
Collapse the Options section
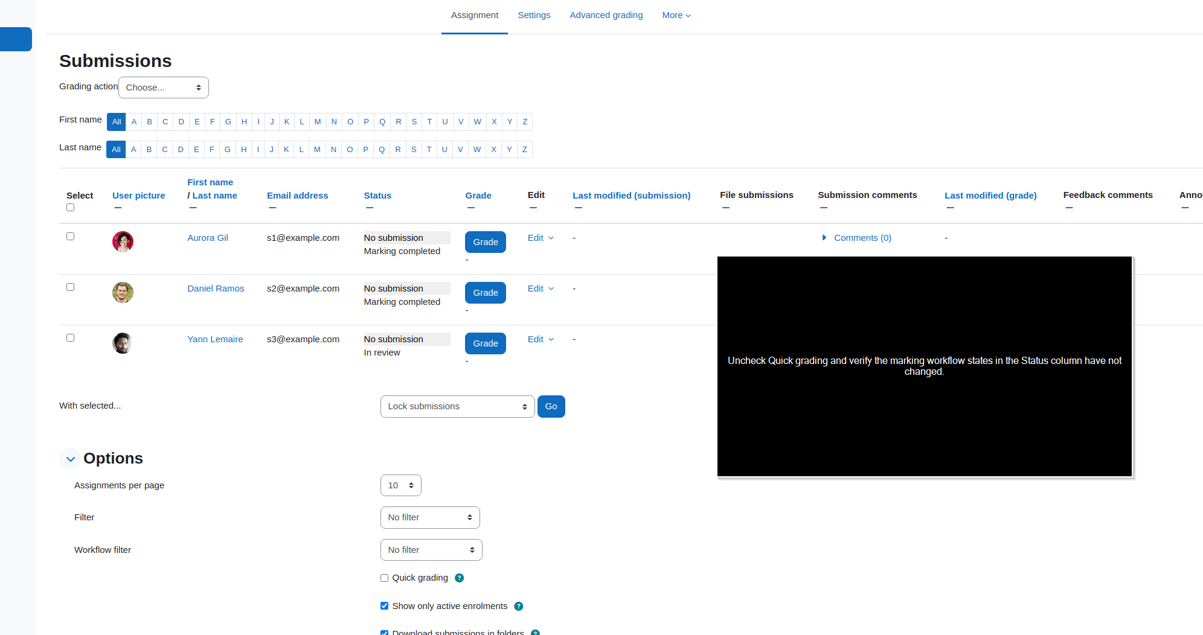(x=71, y=459)
